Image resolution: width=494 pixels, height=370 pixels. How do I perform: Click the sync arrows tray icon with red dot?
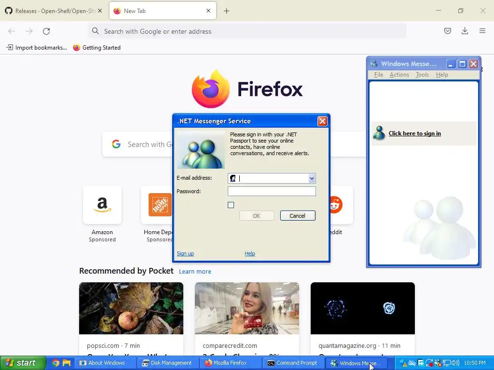(x=429, y=363)
